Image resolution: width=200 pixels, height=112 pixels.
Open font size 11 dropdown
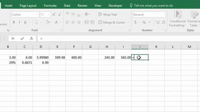pos(49,15)
